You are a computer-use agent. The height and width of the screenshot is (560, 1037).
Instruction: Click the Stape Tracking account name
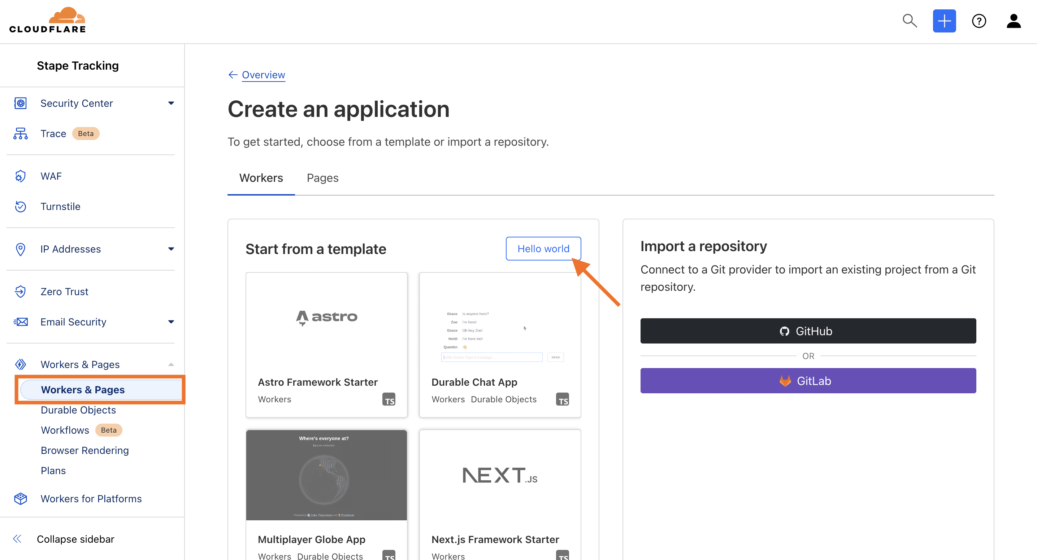78,66
